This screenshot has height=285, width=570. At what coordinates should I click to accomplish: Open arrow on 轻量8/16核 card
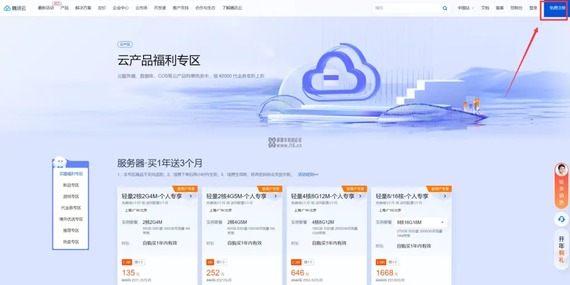pos(445,196)
